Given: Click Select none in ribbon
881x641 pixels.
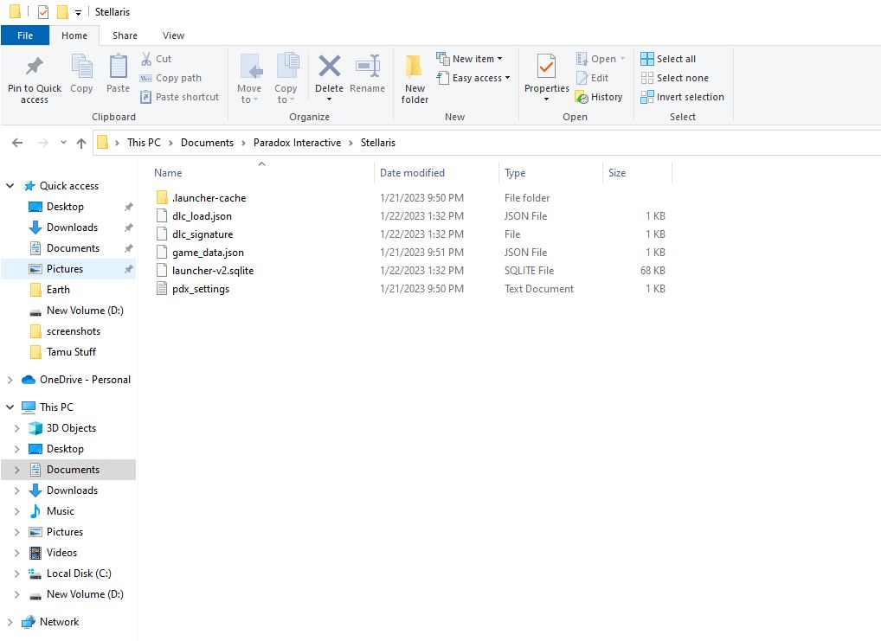Looking at the screenshot, I should tap(674, 78).
